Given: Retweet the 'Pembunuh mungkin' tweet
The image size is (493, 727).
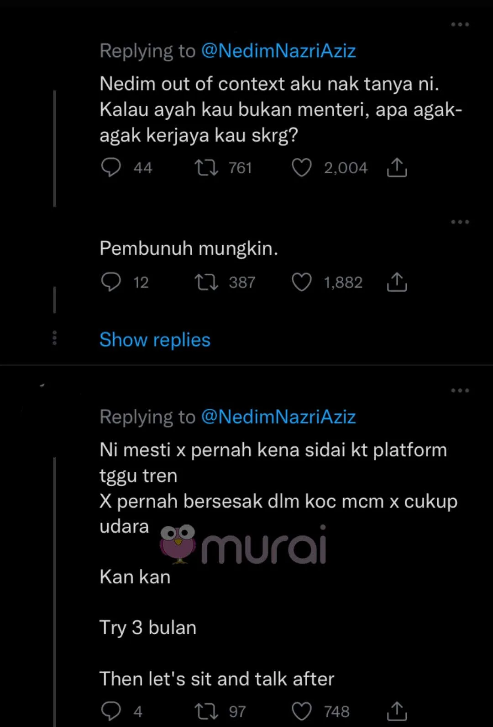Looking at the screenshot, I should [x=206, y=282].
